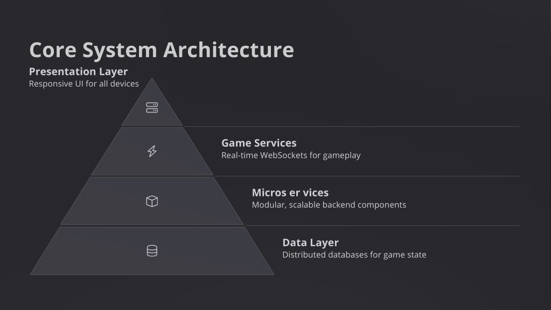Click the Presentation Layer heading
Screen dimensions: 551x310
pyautogui.click(x=78, y=71)
